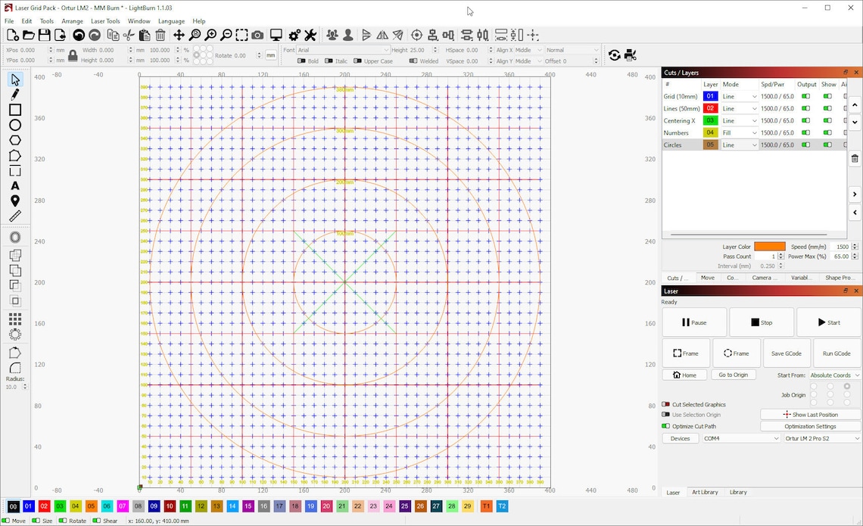
Task: Open Ortur LM 2 Pro S2 device dropdown
Action: (821, 438)
